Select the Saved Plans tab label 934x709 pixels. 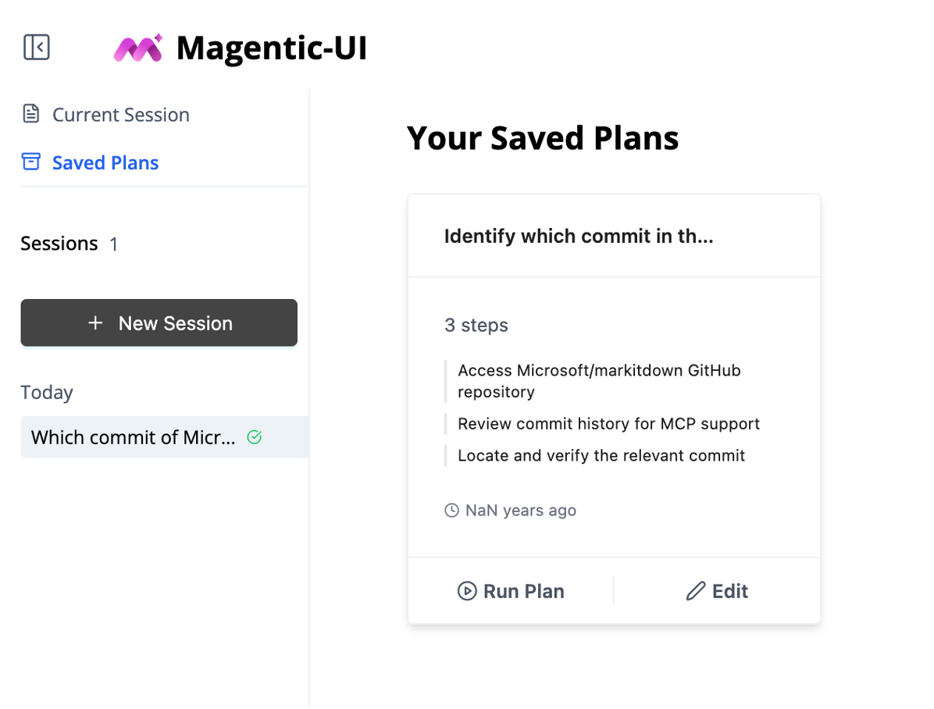[105, 162]
